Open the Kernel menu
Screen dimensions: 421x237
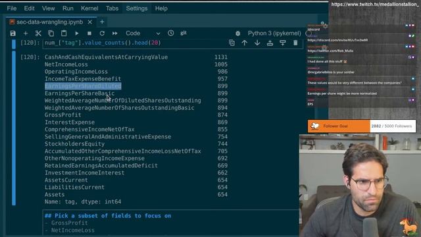click(89, 9)
